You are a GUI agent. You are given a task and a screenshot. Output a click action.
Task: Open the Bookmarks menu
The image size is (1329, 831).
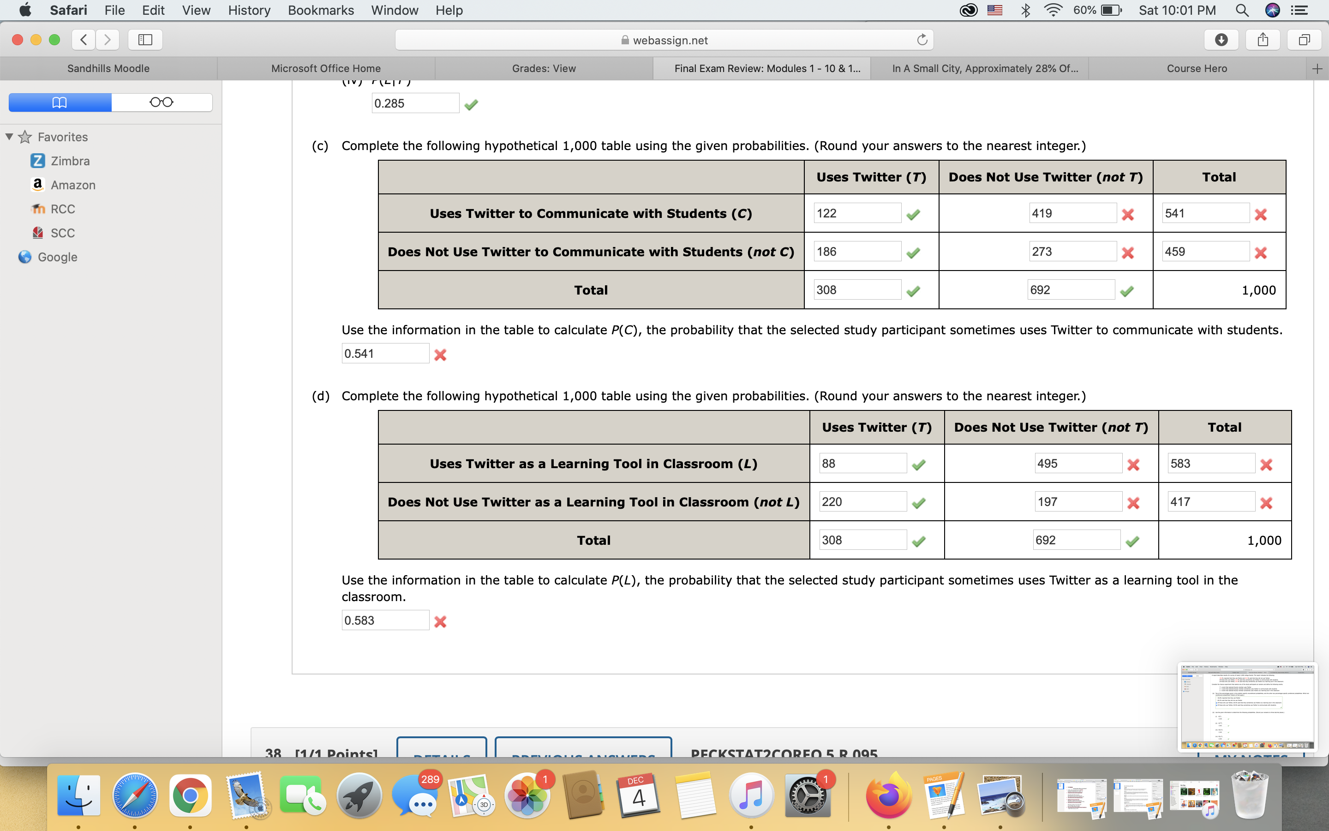[x=321, y=10]
